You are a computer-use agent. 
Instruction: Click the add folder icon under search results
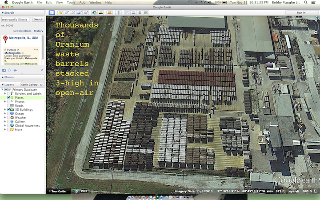coord(4,70)
